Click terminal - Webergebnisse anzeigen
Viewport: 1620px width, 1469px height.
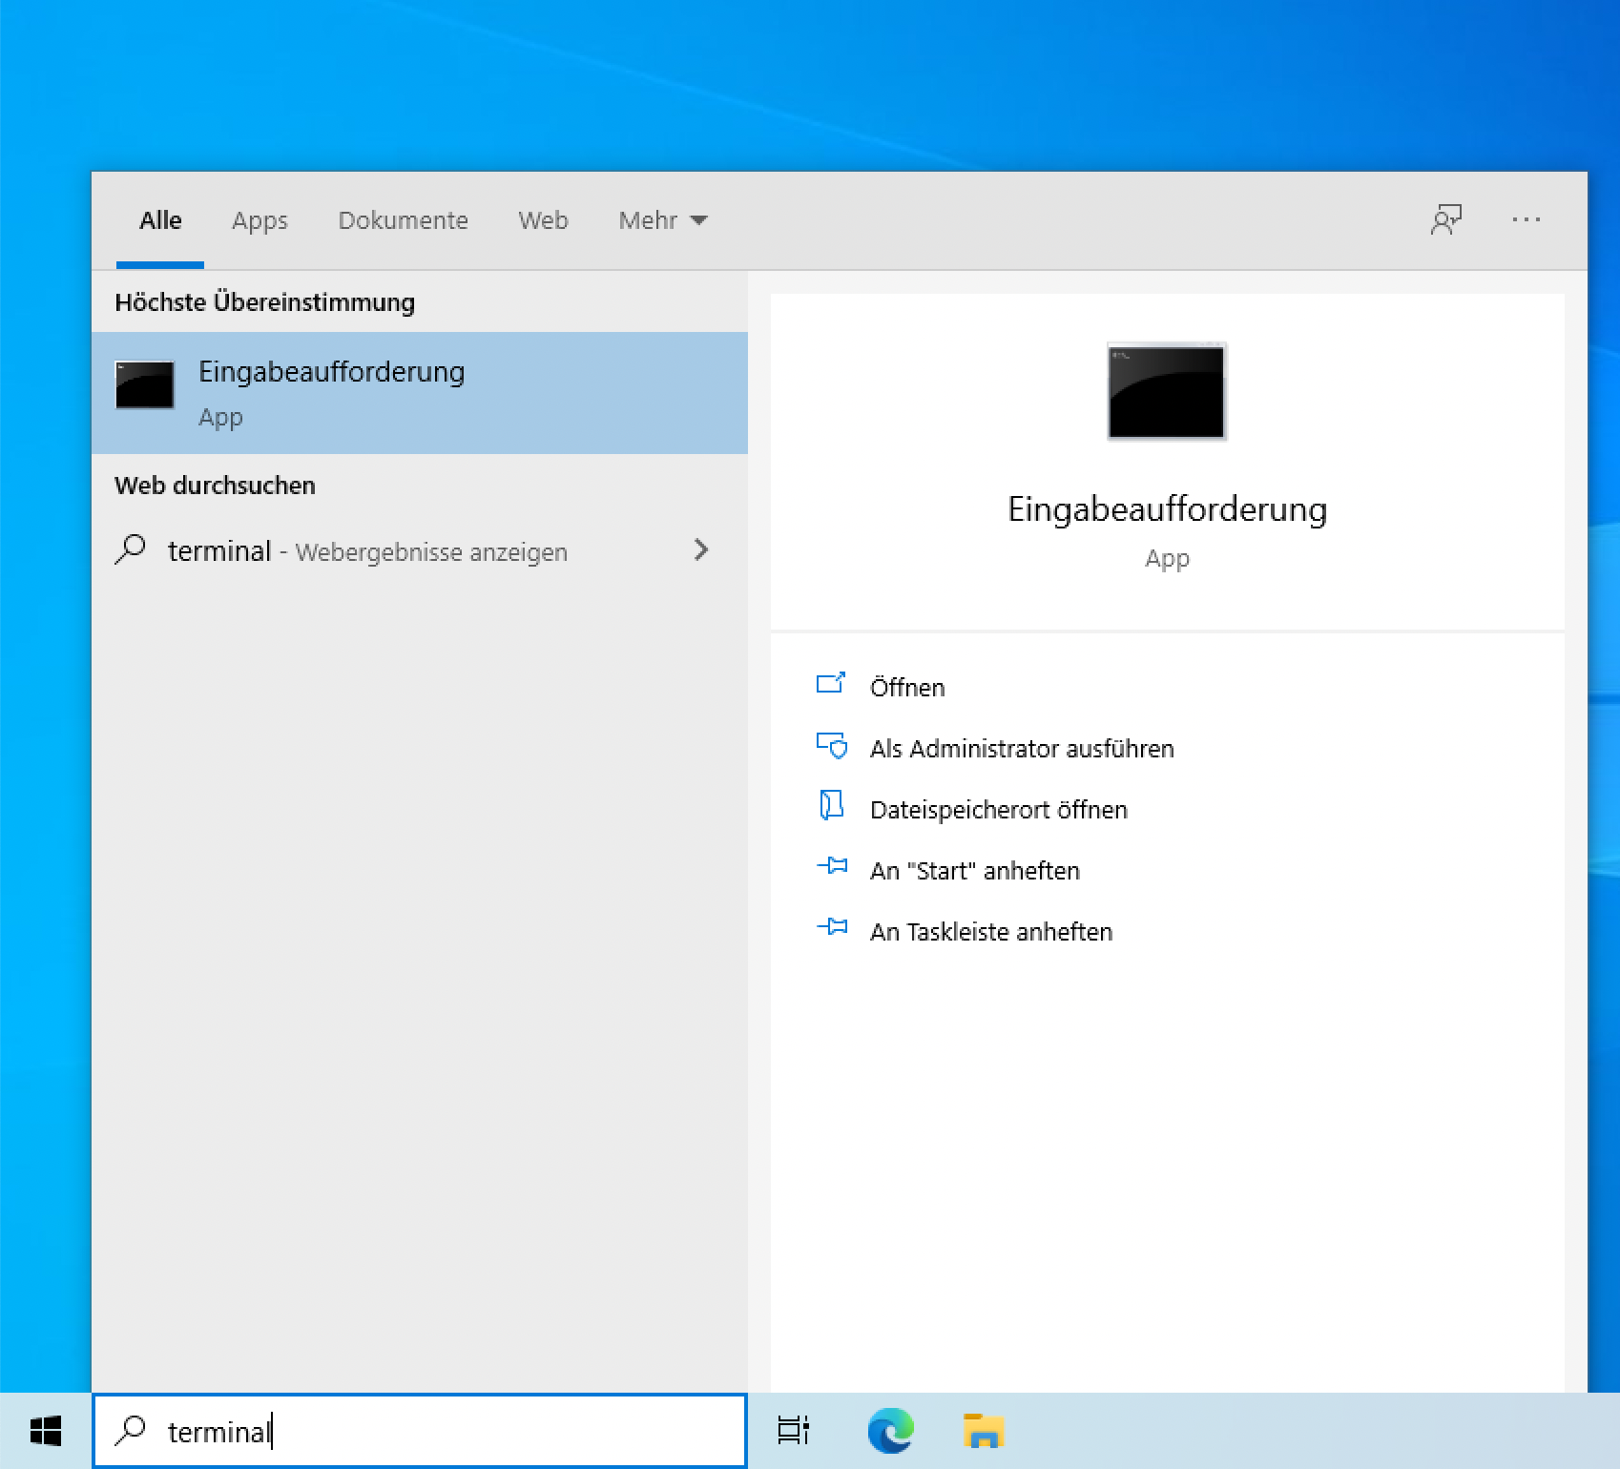click(420, 551)
